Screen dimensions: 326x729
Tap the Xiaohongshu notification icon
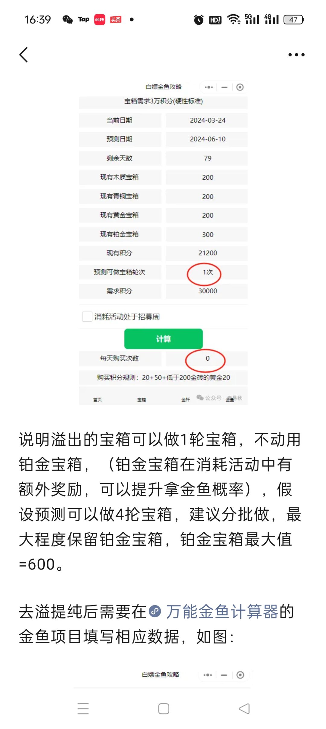tap(100, 20)
